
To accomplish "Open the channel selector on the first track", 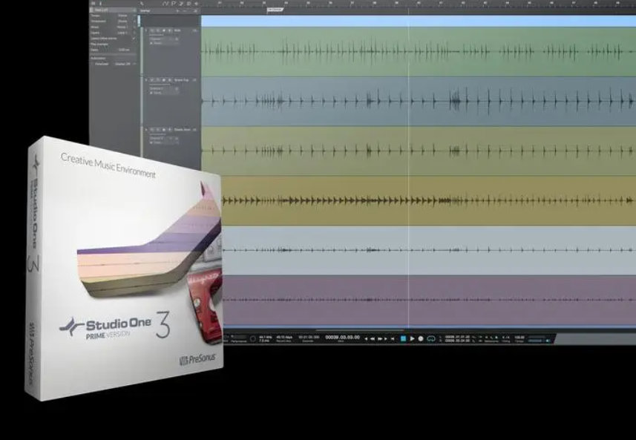I will [164, 39].
